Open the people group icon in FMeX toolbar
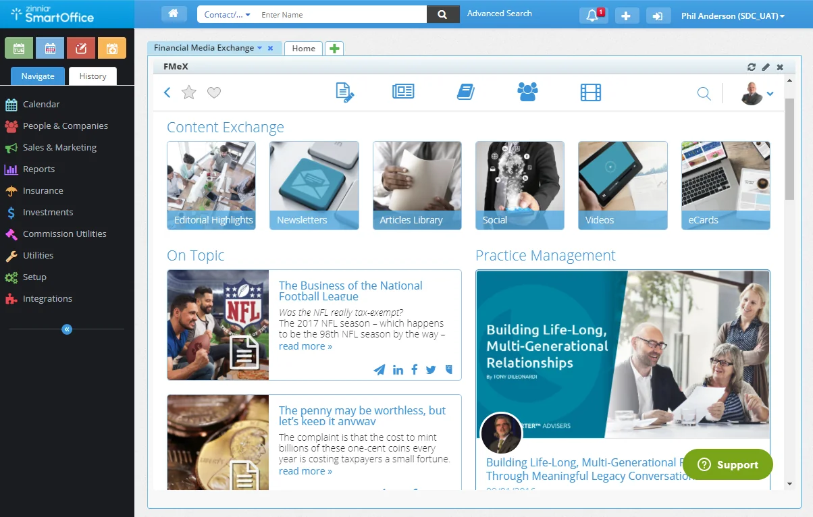The image size is (813, 517). click(x=527, y=92)
